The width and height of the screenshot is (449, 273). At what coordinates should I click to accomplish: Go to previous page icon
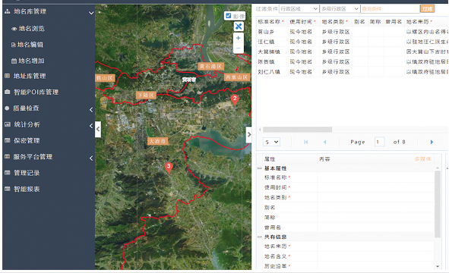[324, 142]
